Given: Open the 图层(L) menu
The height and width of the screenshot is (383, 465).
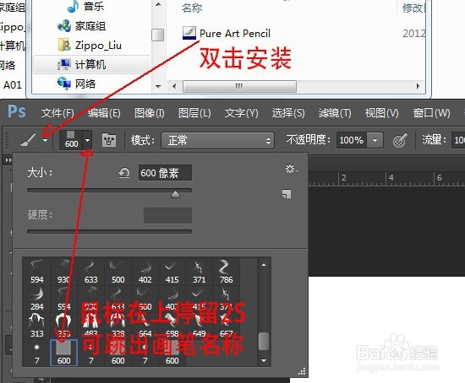Looking at the screenshot, I should [194, 113].
